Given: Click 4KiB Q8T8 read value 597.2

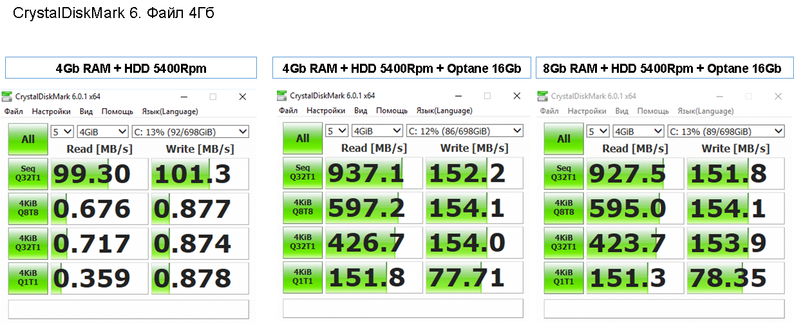Looking at the screenshot, I should (x=374, y=208).
